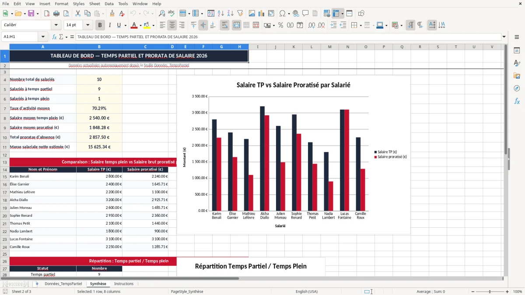This screenshot has height=295, width=525.
Task: Click the yellow background color swatch
Action: (x=147, y=25)
